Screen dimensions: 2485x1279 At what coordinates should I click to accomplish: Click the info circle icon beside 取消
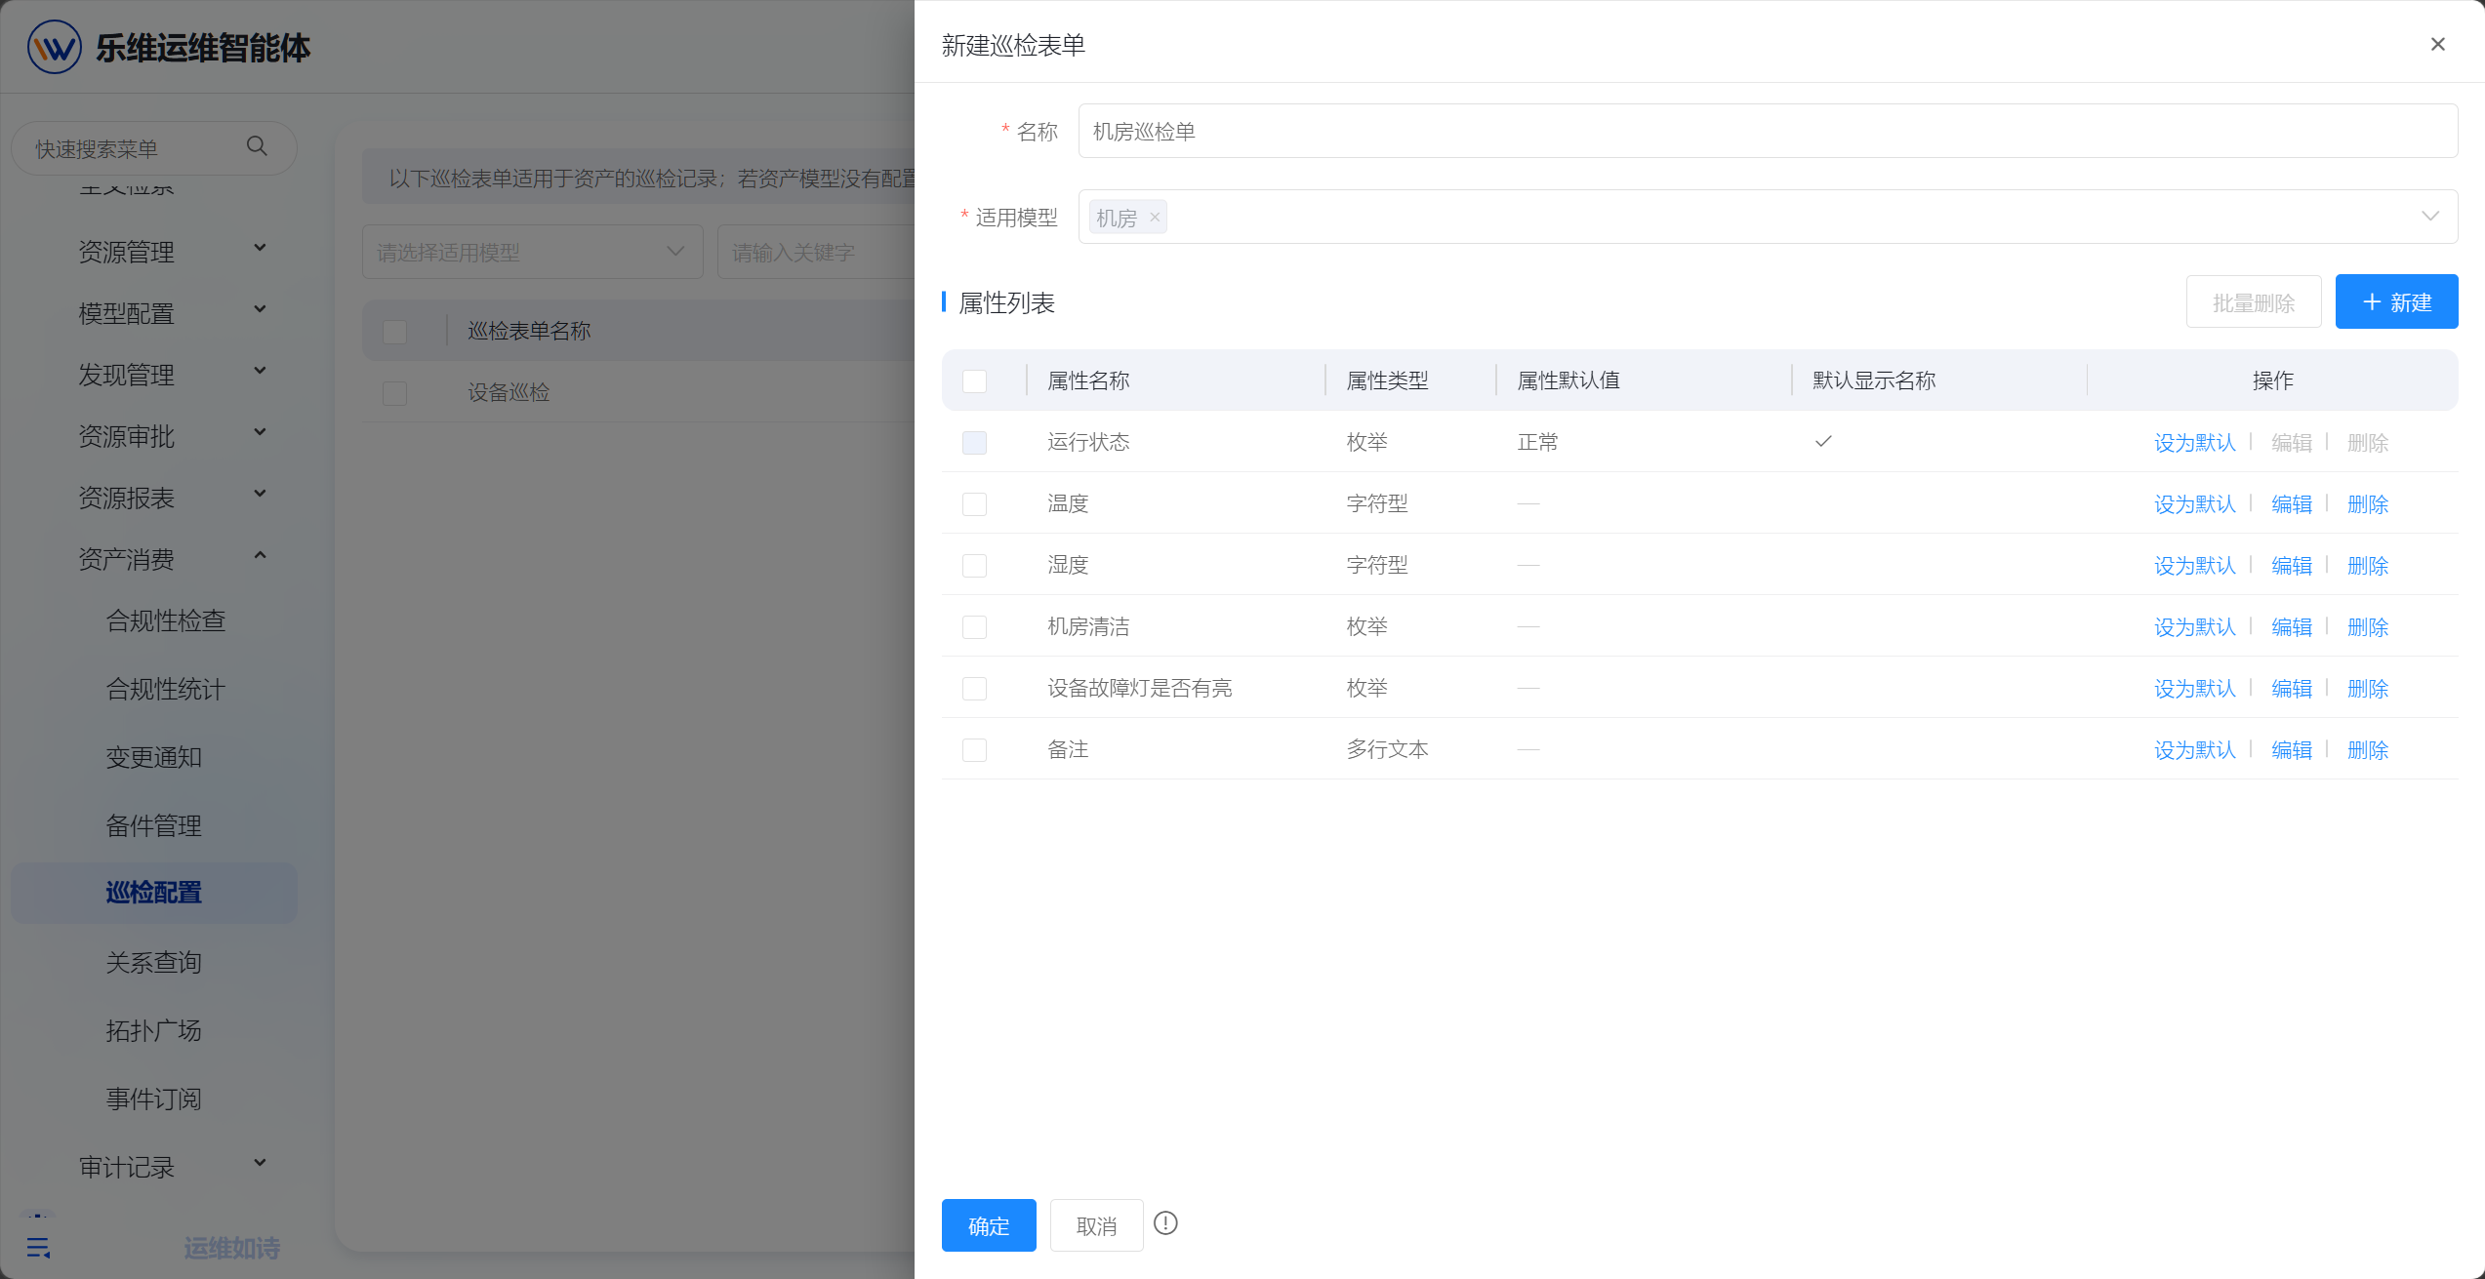pos(1165,1223)
